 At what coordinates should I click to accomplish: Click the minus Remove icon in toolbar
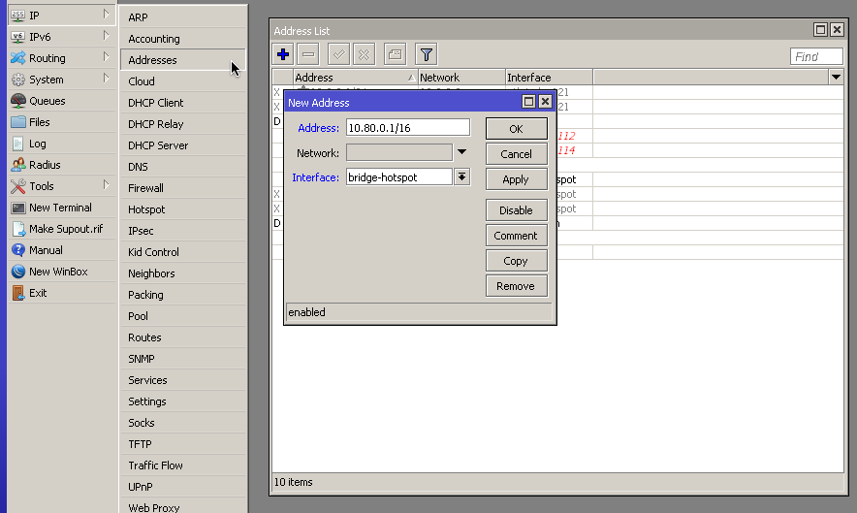point(308,55)
